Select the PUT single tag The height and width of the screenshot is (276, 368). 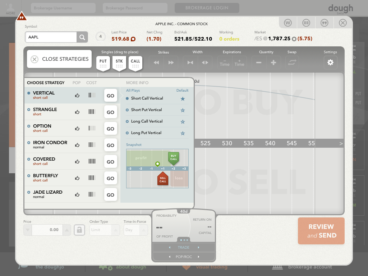point(103,63)
